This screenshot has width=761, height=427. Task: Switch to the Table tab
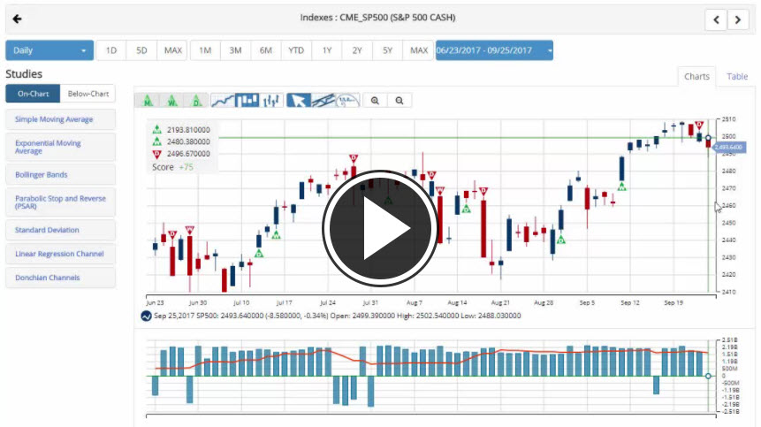[737, 77]
